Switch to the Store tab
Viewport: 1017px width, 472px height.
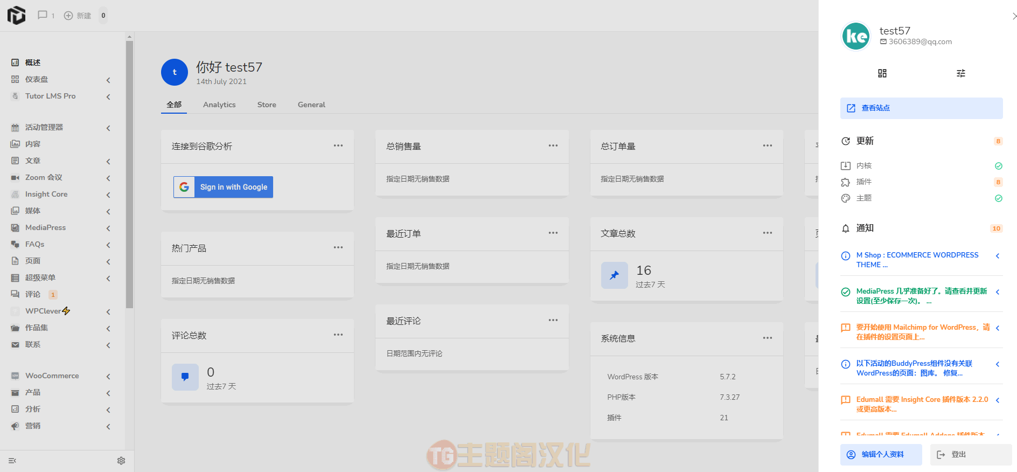click(267, 105)
